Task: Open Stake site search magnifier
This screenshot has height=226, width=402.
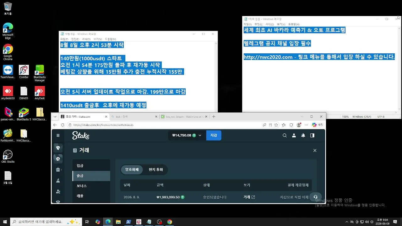Action: [285, 135]
